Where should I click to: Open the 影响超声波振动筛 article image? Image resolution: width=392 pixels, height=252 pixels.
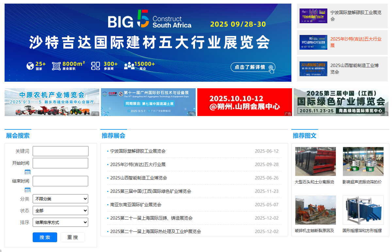(363, 161)
